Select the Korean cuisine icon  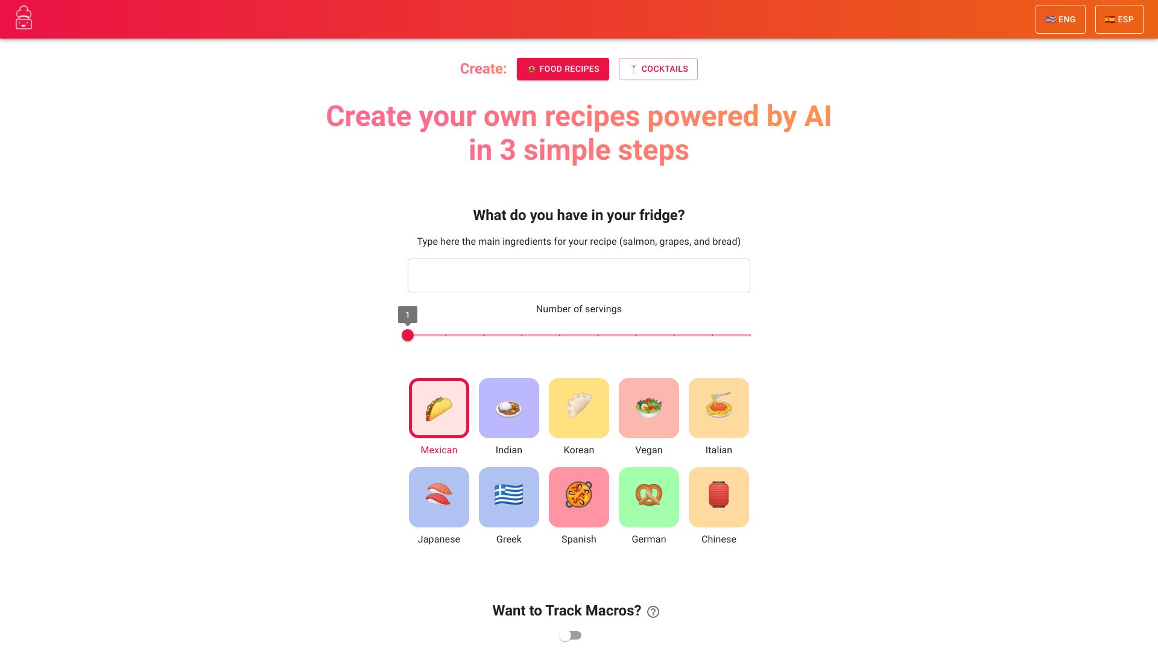[579, 407]
